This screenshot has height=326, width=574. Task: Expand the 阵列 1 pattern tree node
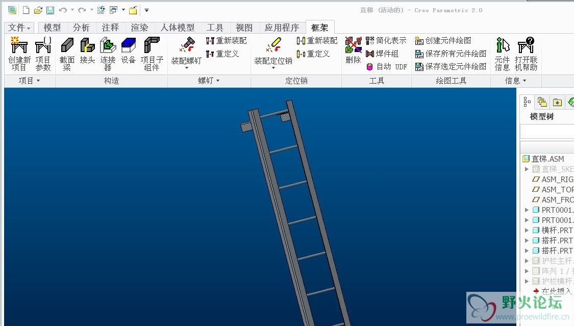click(527, 271)
